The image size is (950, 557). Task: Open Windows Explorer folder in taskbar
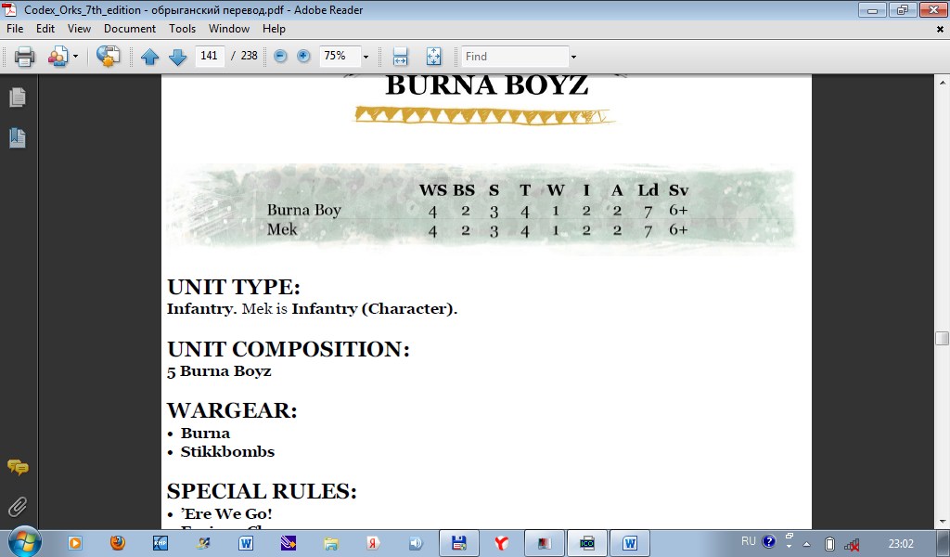(x=331, y=543)
